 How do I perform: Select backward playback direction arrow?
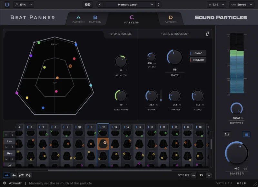point(14,175)
